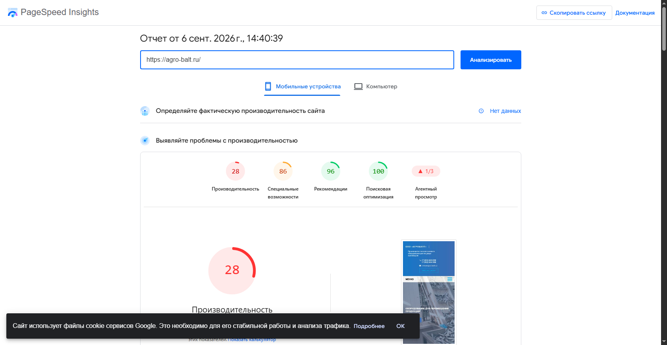The width and height of the screenshot is (667, 345).
Task: Open the Агентный просмотр 1/3 badge
Action: 426,171
